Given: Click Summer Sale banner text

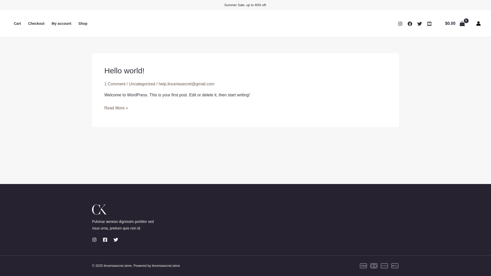Looking at the screenshot, I should pyautogui.click(x=245, y=5).
